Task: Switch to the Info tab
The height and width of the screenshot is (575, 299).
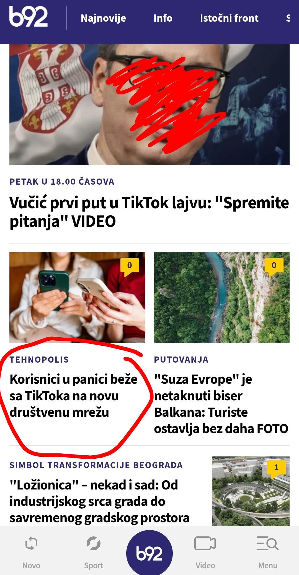Action: 163,18
